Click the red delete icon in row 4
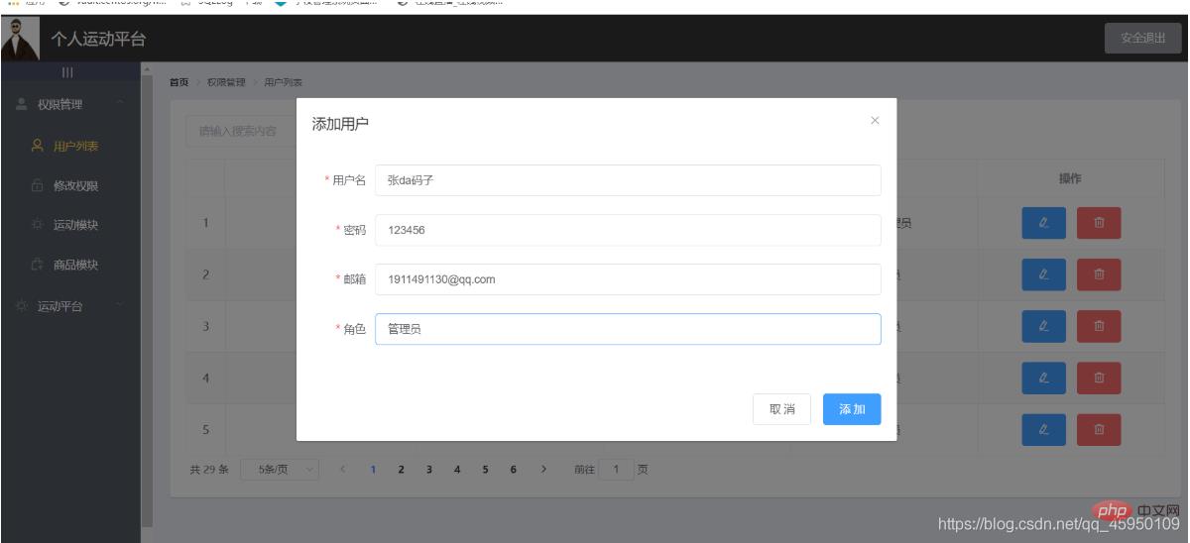The width and height of the screenshot is (1190, 543). click(1099, 378)
